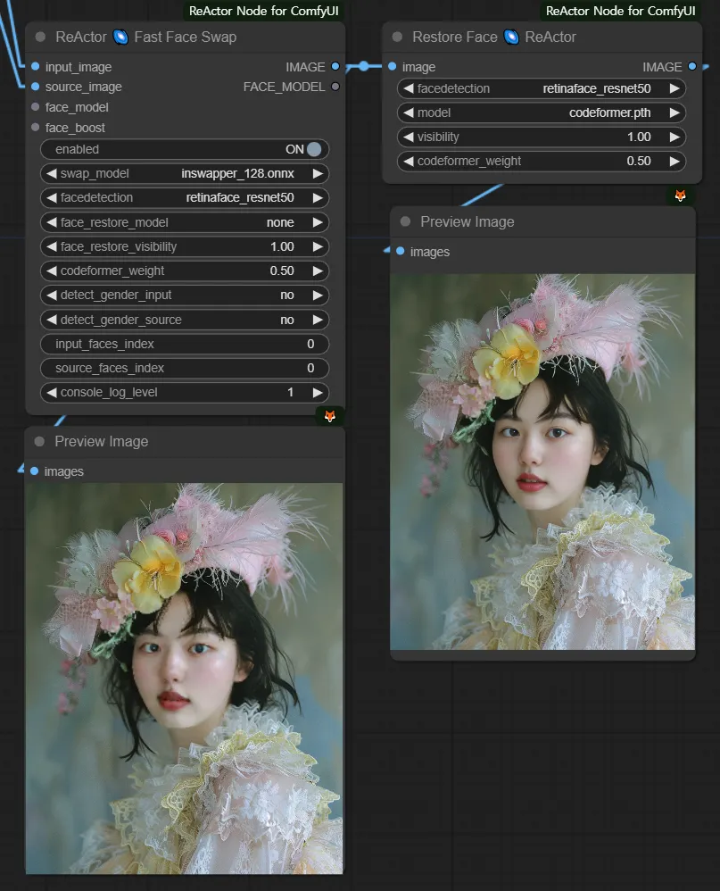
Task: Click the face_boost input connector
Action: (35, 128)
